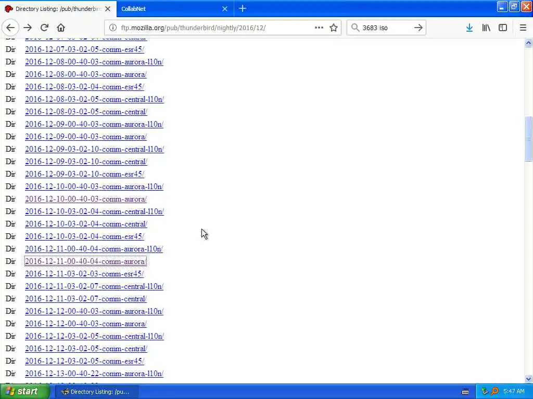Open 2016-12-13-00-40-22-comm-aurora-l10n directory
The width and height of the screenshot is (533, 399).
[x=94, y=374]
